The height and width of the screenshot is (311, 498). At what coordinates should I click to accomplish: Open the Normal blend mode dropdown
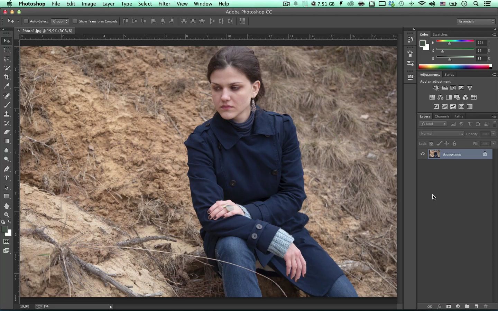pos(442,134)
